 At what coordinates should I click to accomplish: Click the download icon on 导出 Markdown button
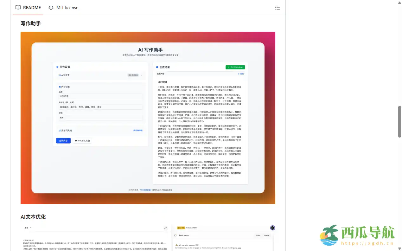tap(229, 67)
